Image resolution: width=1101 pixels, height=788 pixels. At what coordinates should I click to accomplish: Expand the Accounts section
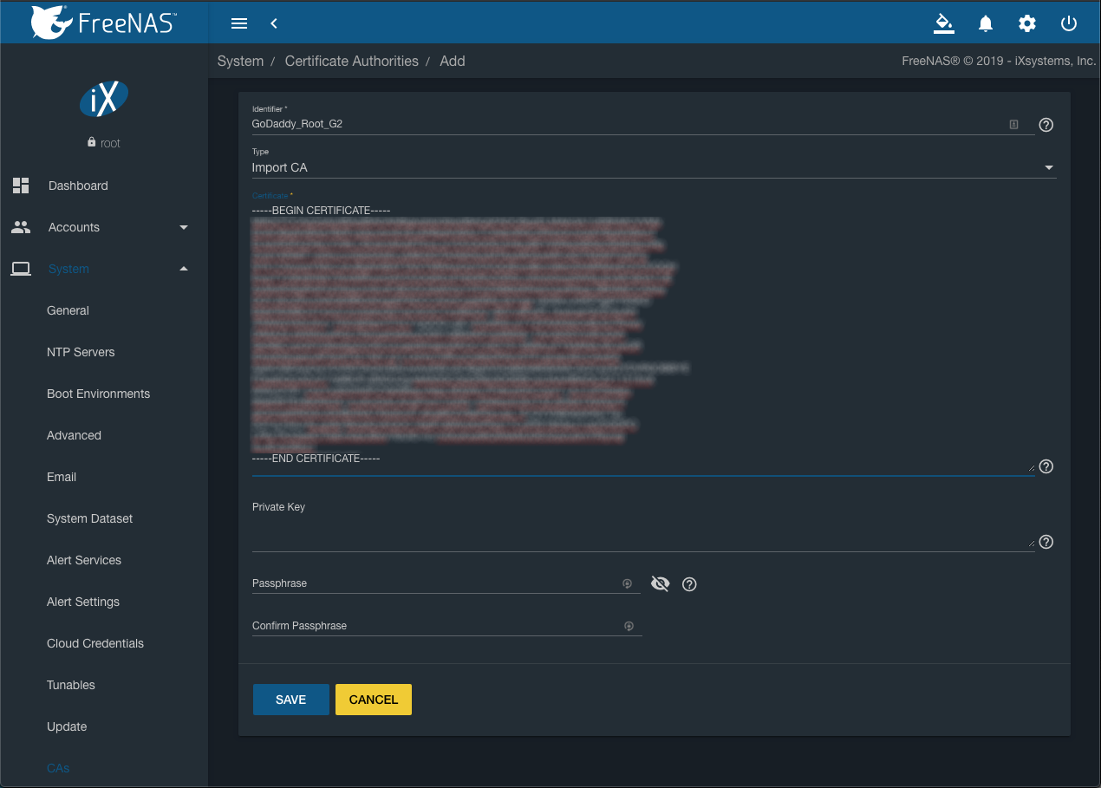pos(183,227)
